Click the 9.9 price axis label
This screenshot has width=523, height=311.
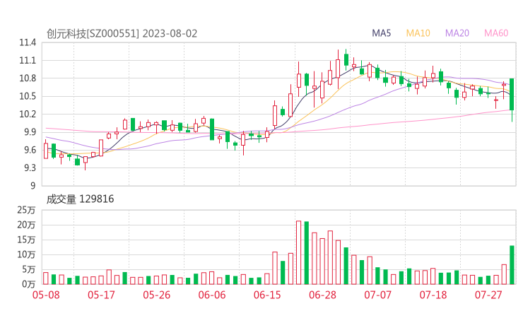[x=29, y=132]
